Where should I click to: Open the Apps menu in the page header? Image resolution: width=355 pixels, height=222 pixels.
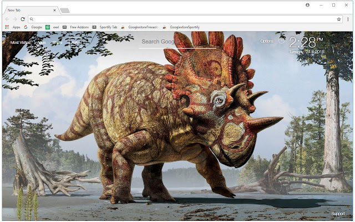pyautogui.click(x=42, y=42)
